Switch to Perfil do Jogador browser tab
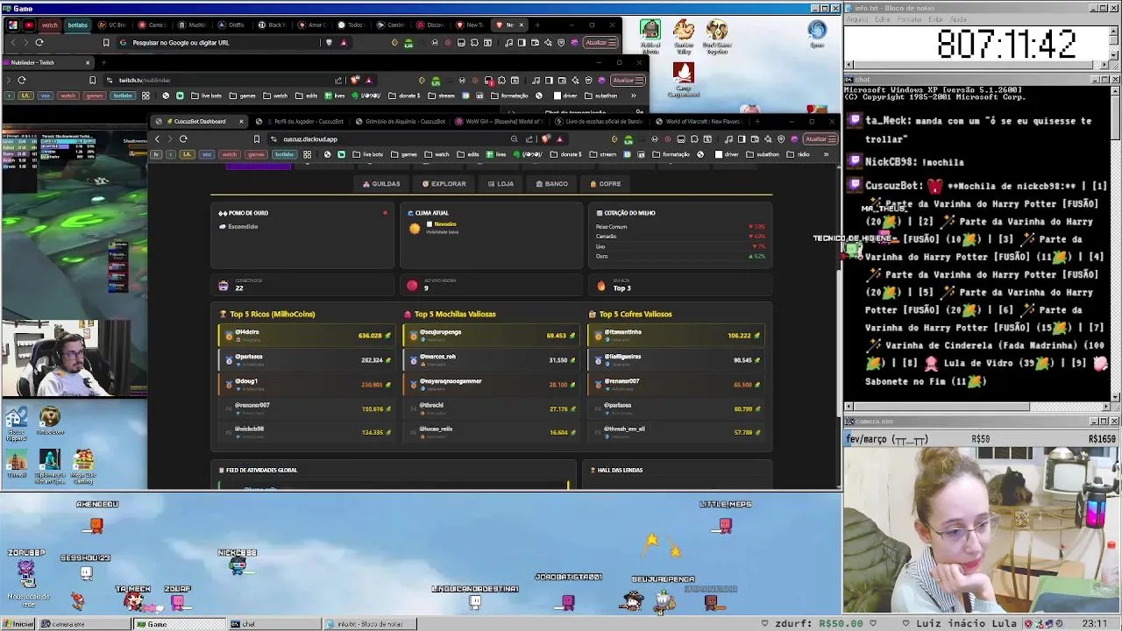Screen dimensions: 1122x631 [302, 122]
